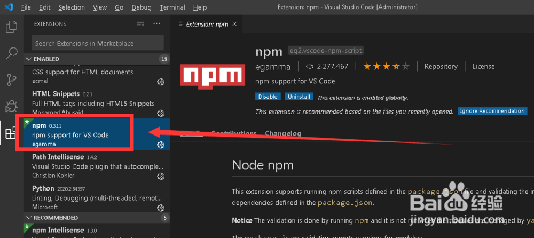
Task: Open the Help menu
Action: click(200, 7)
